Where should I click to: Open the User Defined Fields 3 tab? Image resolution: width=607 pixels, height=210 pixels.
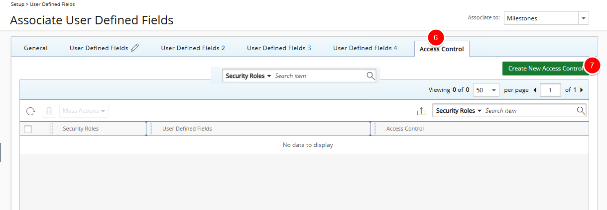(x=279, y=48)
